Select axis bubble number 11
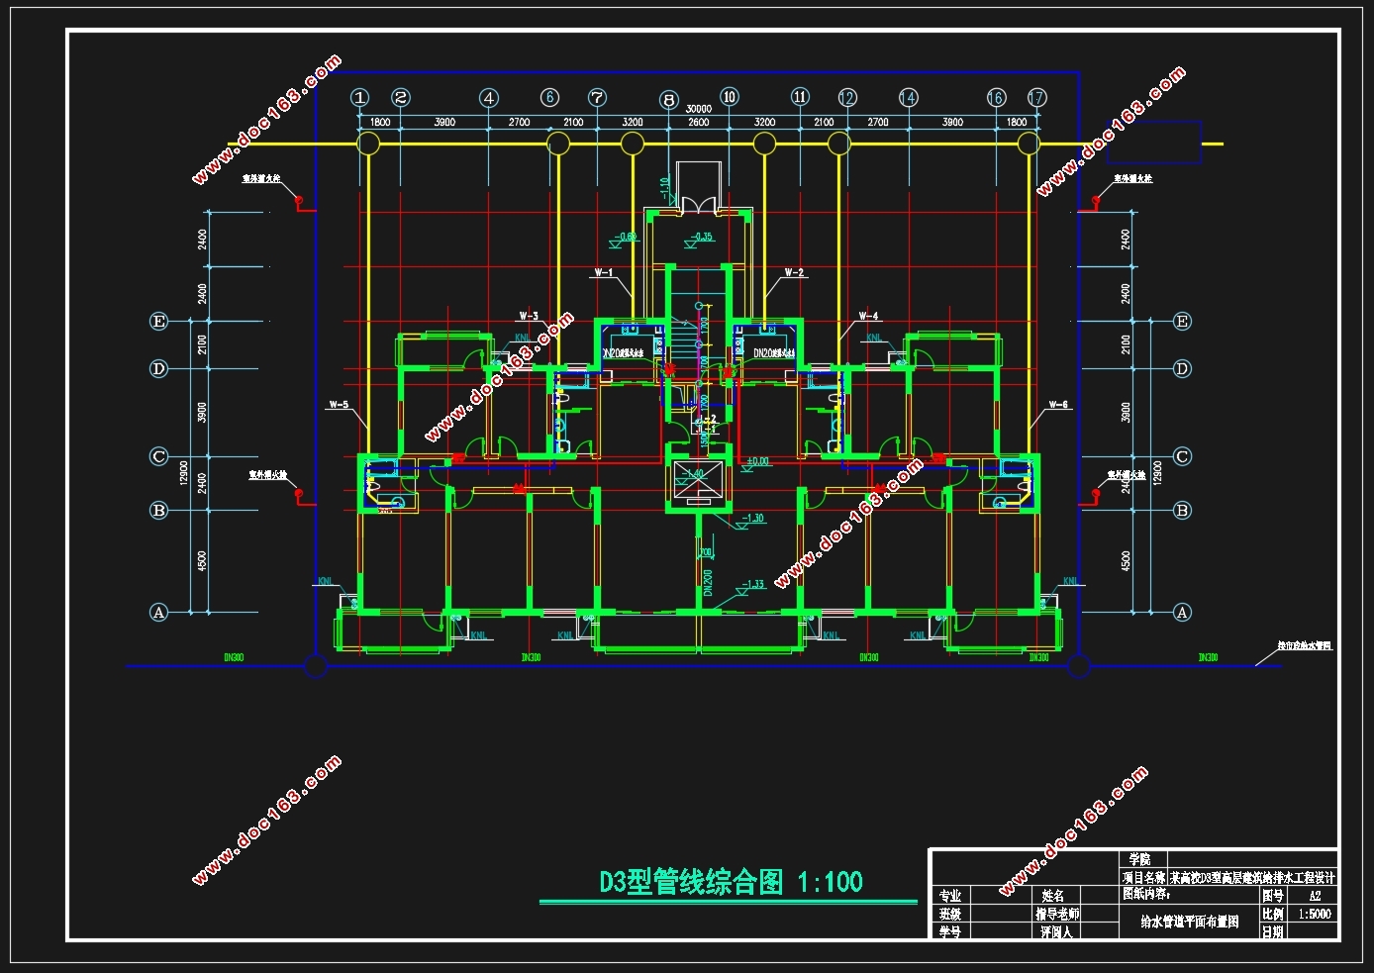The image size is (1374, 973). tap(800, 96)
